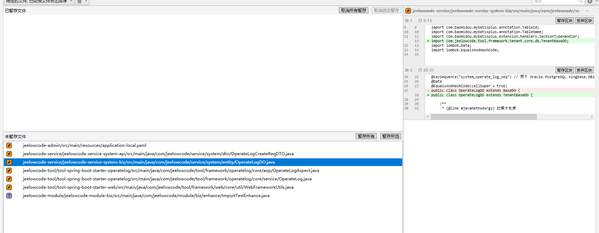Click the diff horizontal scrollbar thumb
599x233 pixels.
point(484,117)
